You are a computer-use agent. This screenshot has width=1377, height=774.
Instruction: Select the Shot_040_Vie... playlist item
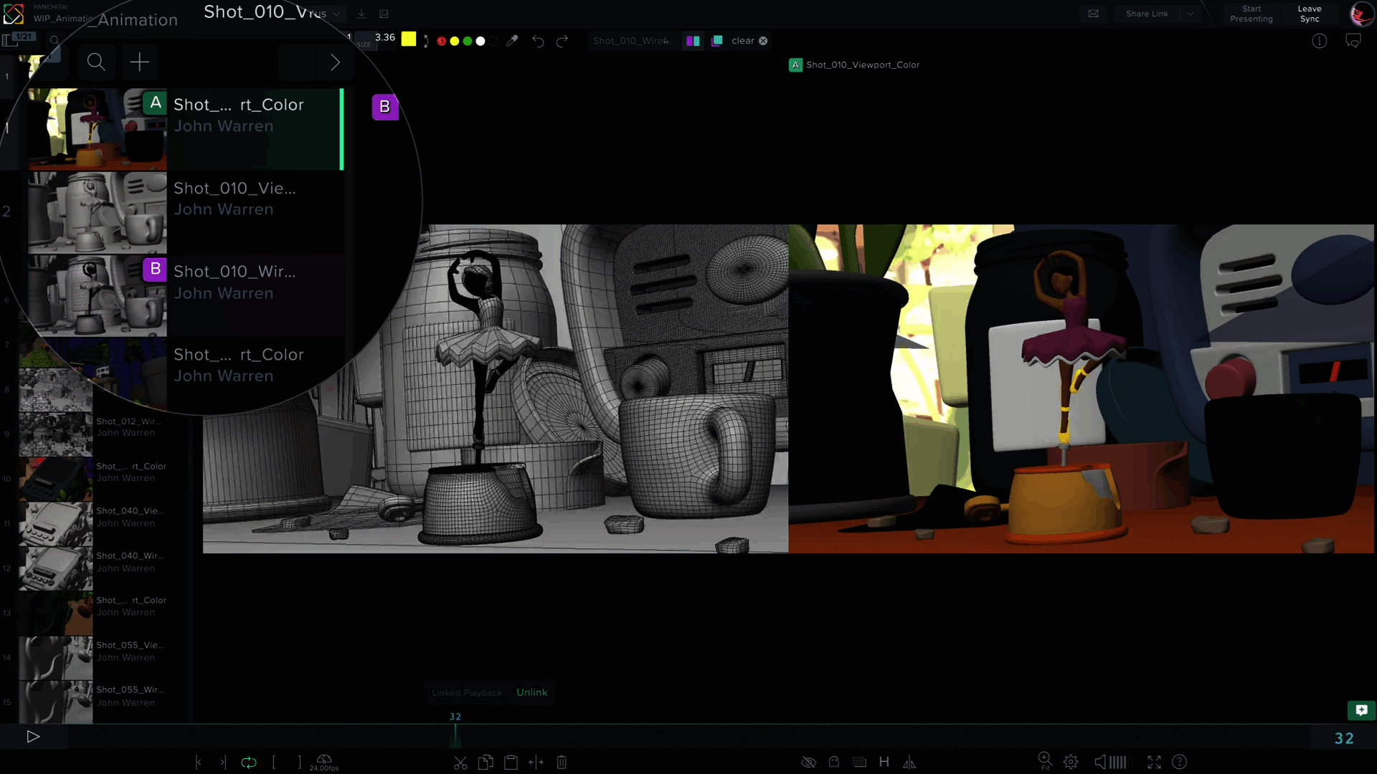(129, 517)
